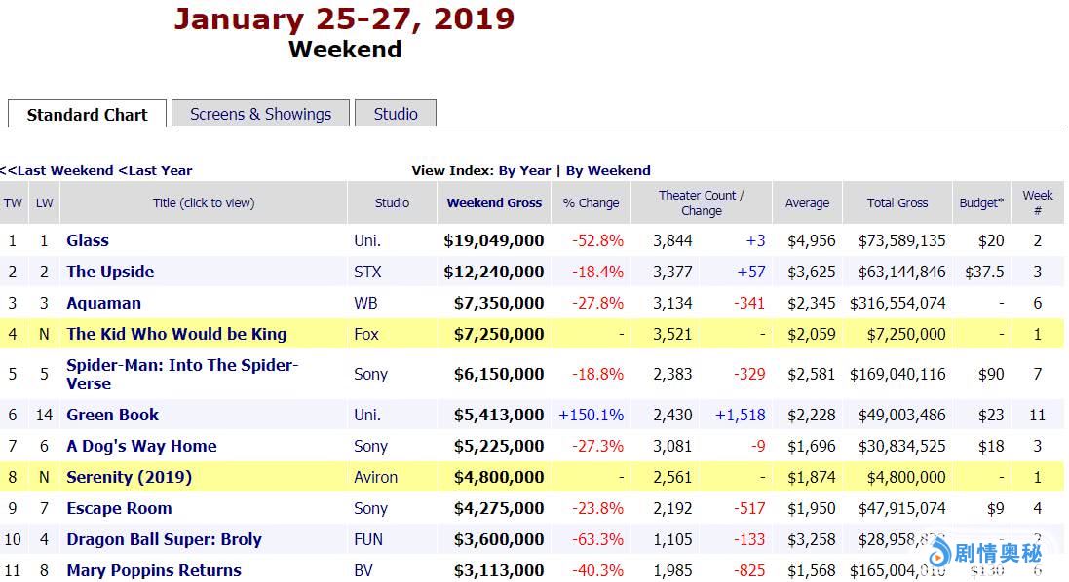
Task: Switch to the Screens & Showings tab
Action: point(260,114)
